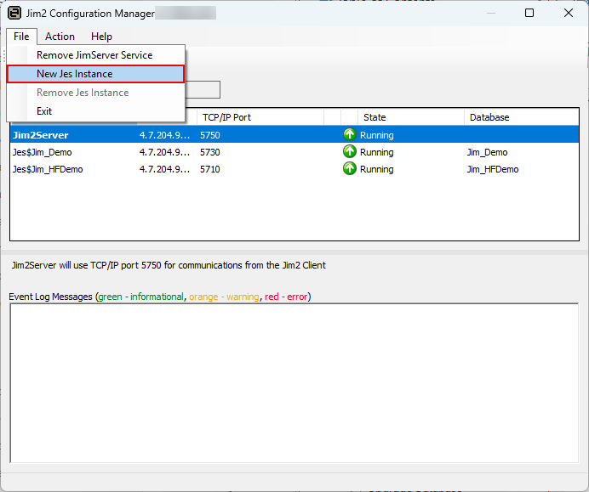Image resolution: width=589 pixels, height=492 pixels.
Task: Click port value 5750
Action: coord(210,135)
